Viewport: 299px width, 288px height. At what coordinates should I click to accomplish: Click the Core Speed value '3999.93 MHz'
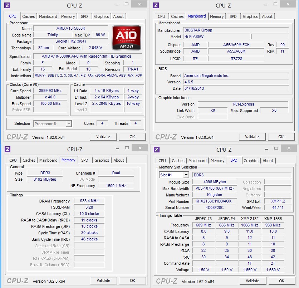tap(50, 91)
